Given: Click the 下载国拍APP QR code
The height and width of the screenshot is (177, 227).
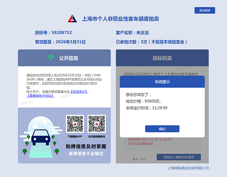Looking at the screenshot, I should [75, 124].
